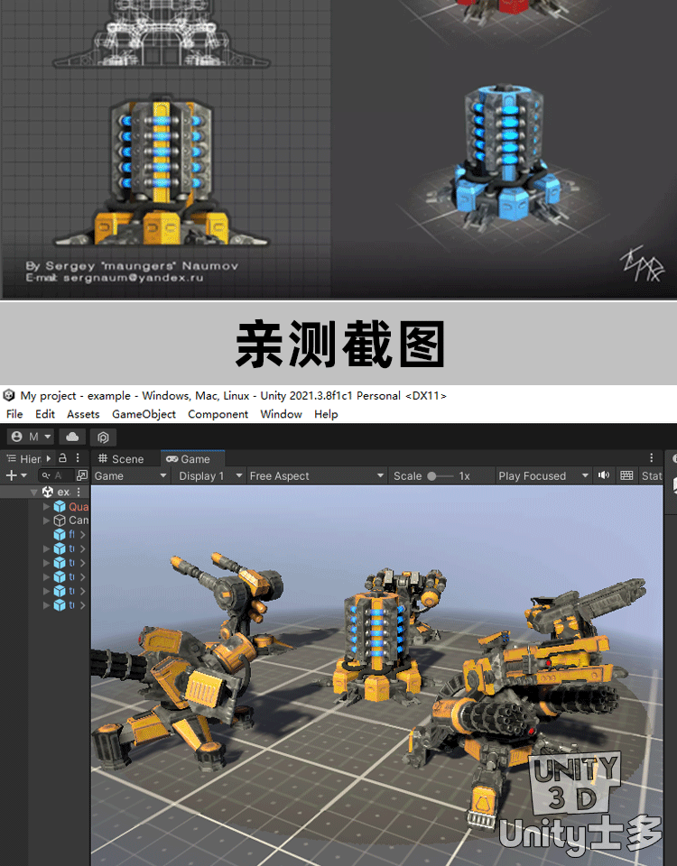
Task: Open the Game view mode dropdown
Action: pyautogui.click(x=130, y=475)
